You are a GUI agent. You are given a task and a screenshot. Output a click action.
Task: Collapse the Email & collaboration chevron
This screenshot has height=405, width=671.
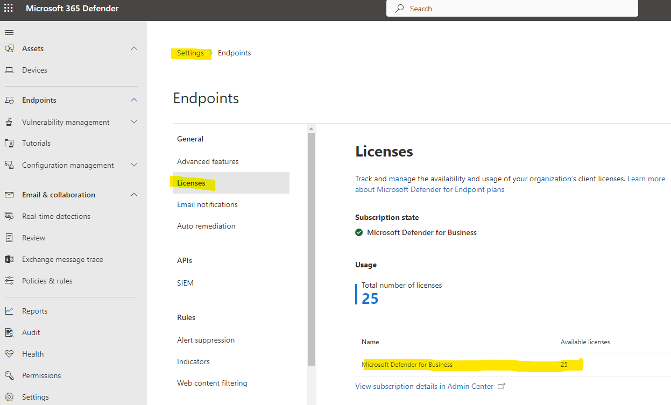tap(134, 195)
